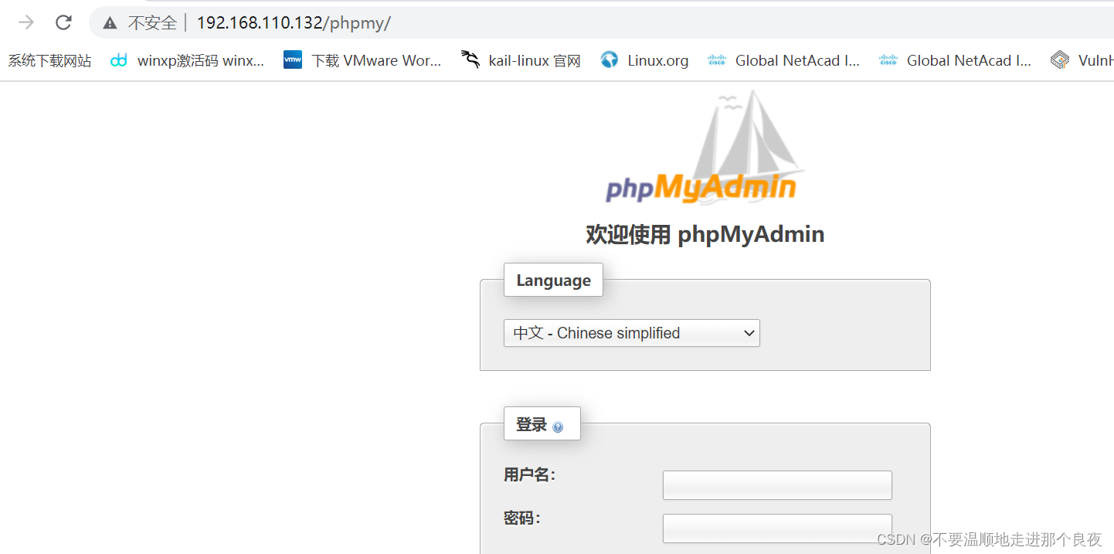Open the winxp激活码 bookmark
The image size is (1114, 554).
tap(187, 60)
